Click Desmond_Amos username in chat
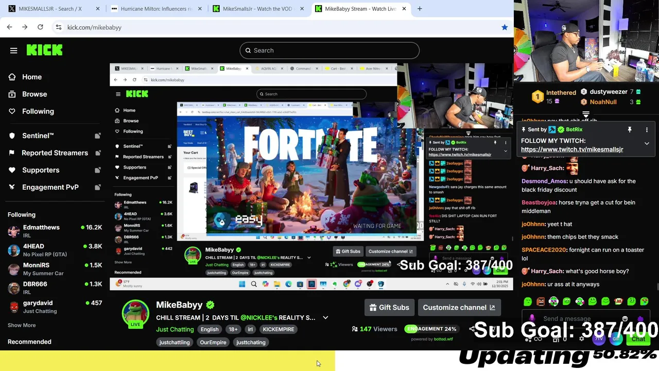Screen dimensions: 659x371 [544, 181]
